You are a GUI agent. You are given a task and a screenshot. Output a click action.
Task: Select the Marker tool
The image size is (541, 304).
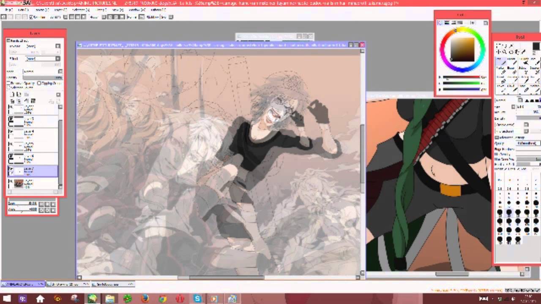pyautogui.click(x=501, y=71)
